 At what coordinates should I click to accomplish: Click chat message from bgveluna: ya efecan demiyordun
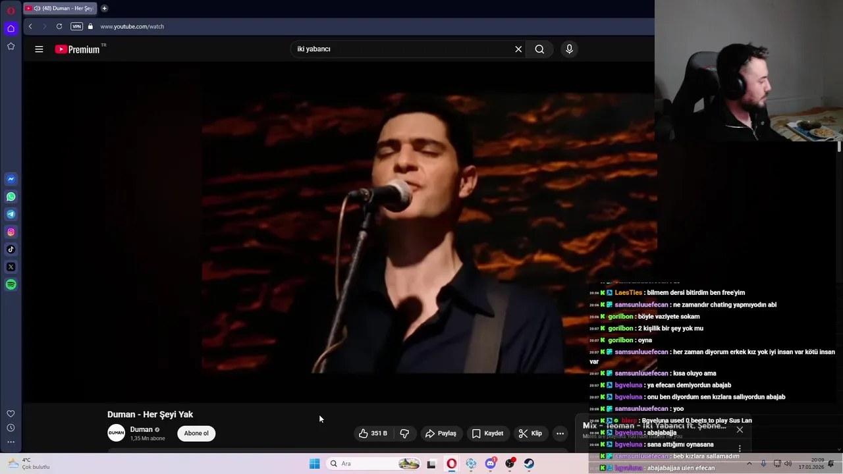point(688,385)
